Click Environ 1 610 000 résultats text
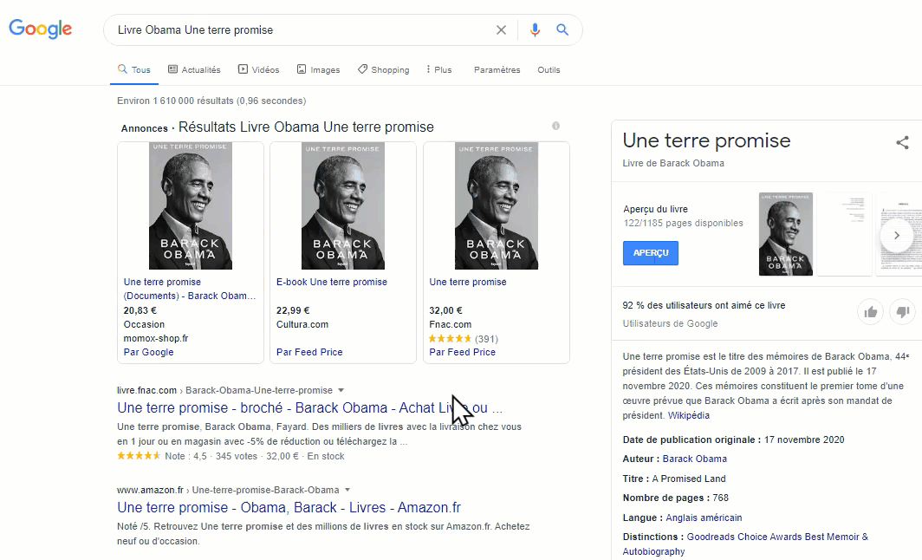Screen dimensions: 922x560 coord(211,101)
